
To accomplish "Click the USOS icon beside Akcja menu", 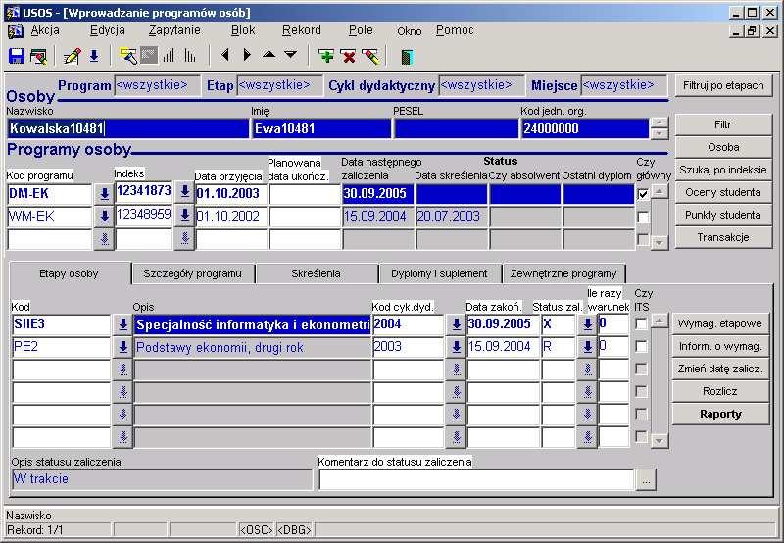I will (x=16, y=31).
